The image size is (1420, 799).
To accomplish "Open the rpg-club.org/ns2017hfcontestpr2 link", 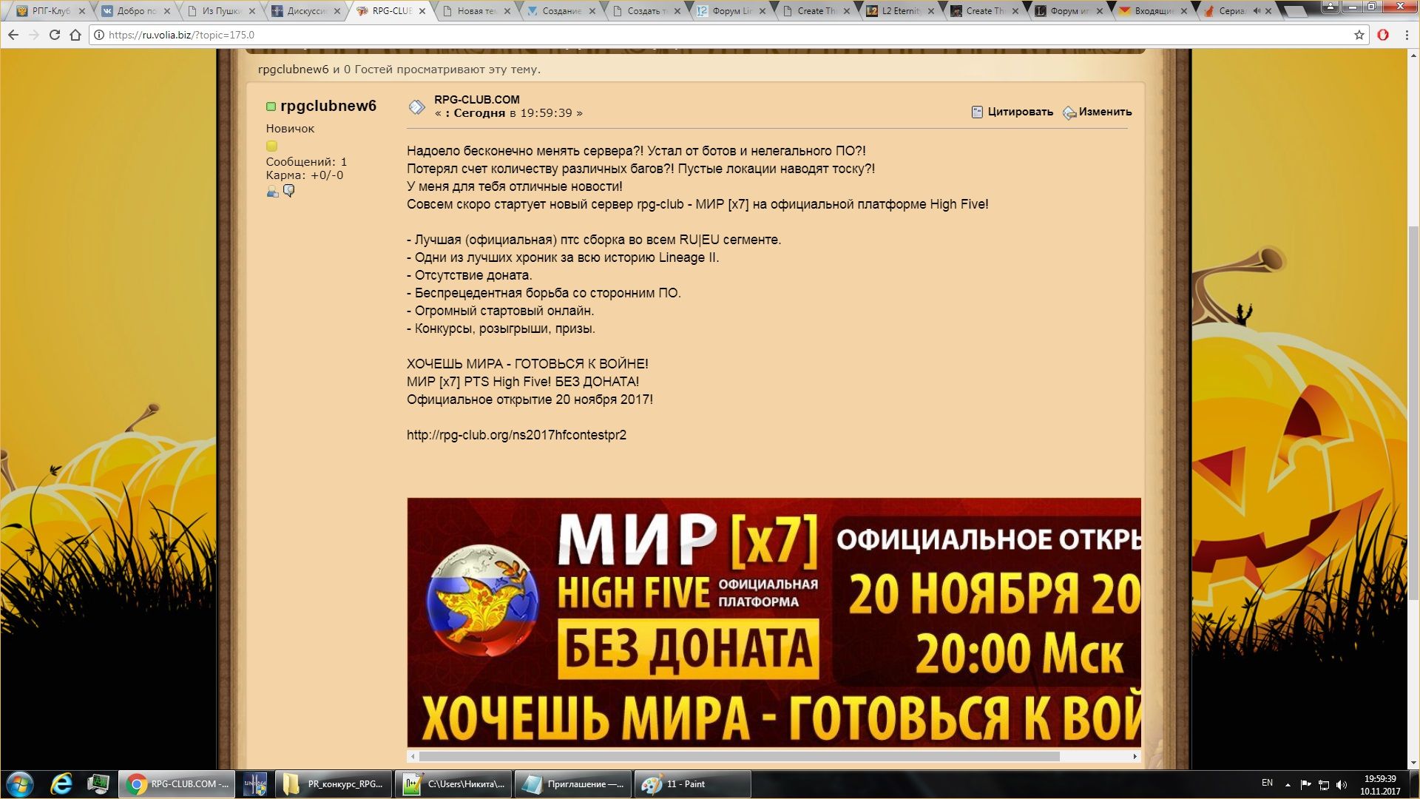I will coord(516,435).
